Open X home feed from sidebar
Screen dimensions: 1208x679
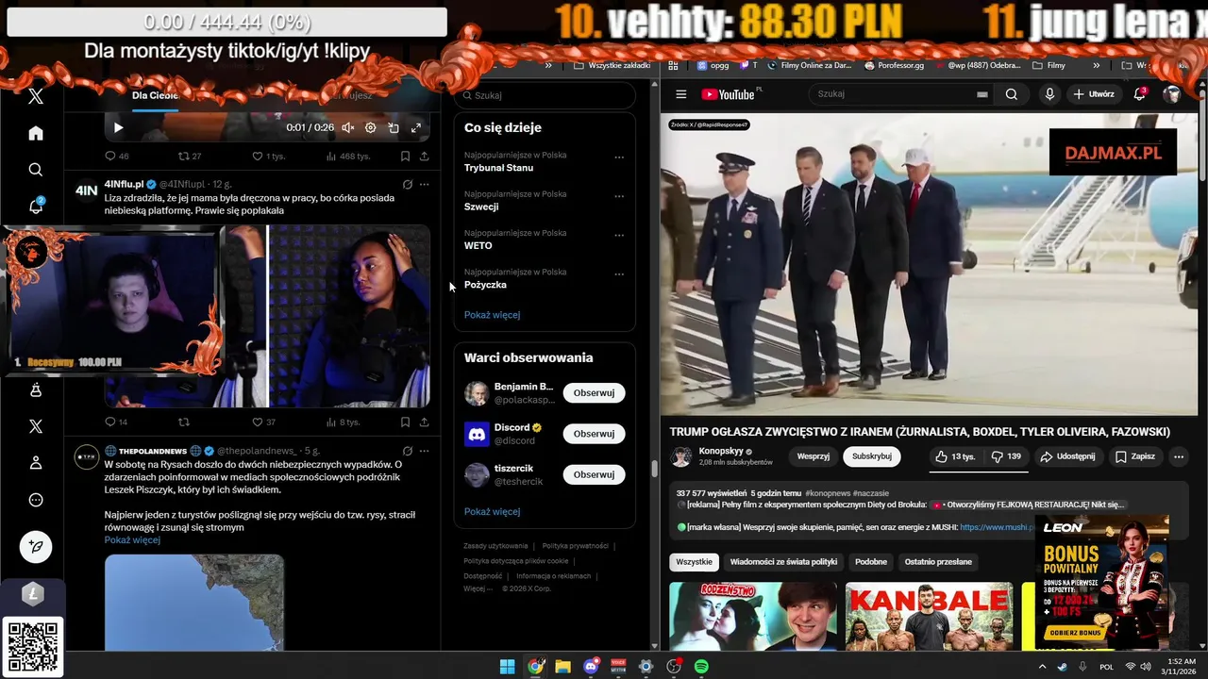click(x=36, y=133)
